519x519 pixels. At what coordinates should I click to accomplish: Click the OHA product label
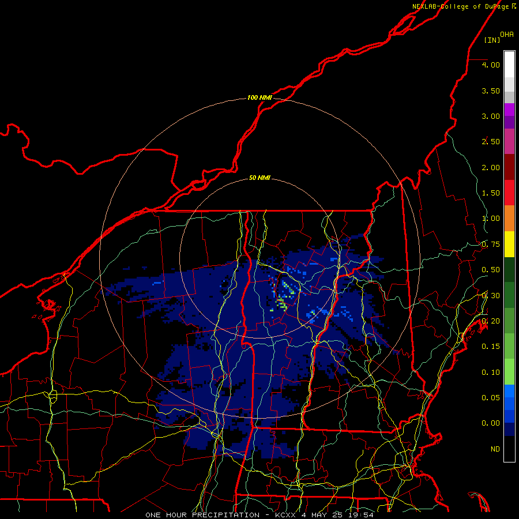(507, 34)
